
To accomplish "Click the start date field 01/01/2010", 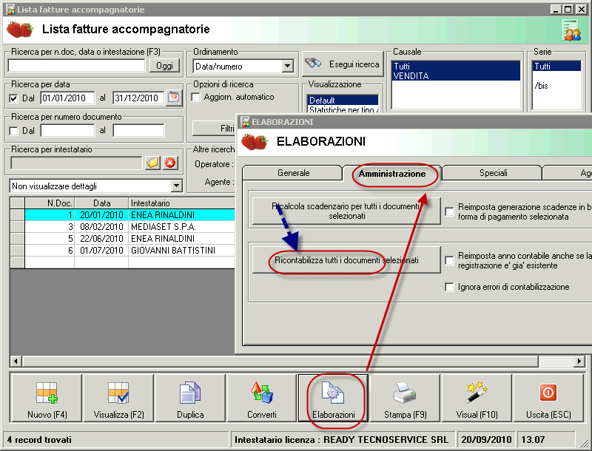I will pos(67,98).
